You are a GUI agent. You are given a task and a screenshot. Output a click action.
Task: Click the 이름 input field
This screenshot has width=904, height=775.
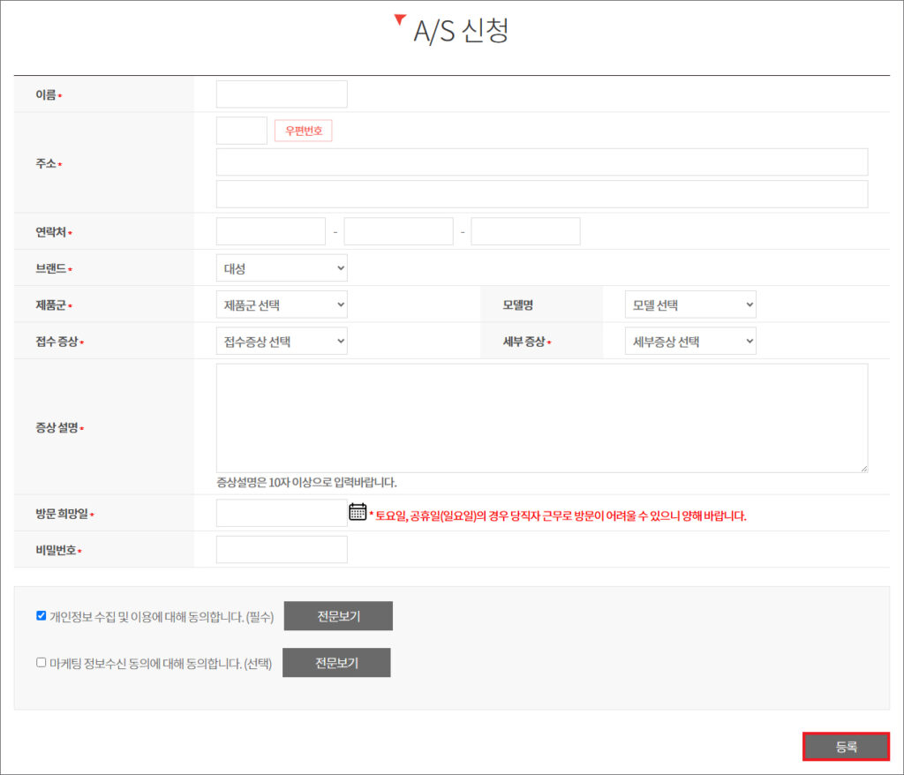pos(282,94)
